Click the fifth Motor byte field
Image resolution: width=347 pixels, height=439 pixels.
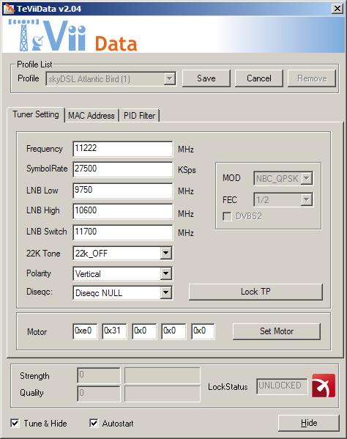[203, 331]
